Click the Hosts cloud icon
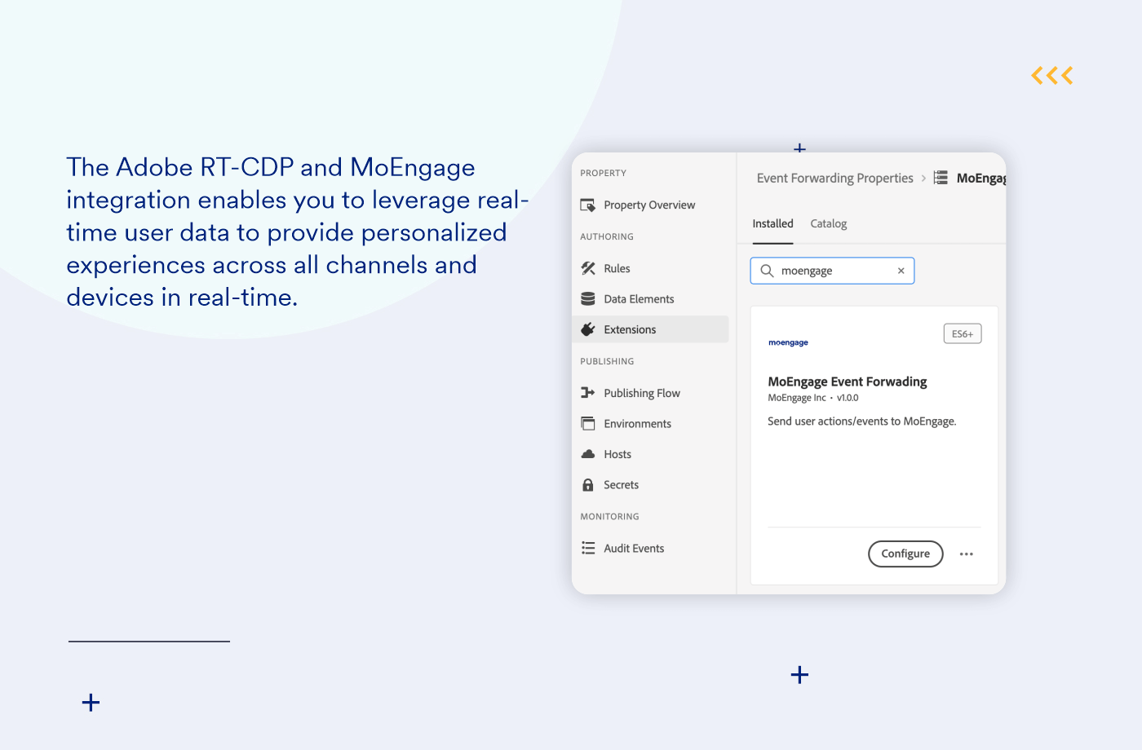Screen dimensions: 1142x750 [587, 454]
